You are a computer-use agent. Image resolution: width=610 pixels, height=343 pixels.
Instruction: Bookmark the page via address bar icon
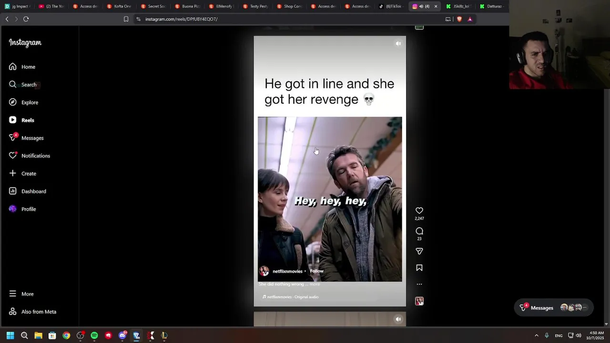tap(126, 19)
